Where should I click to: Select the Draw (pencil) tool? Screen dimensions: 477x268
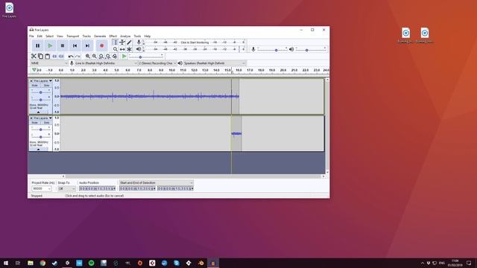click(129, 42)
